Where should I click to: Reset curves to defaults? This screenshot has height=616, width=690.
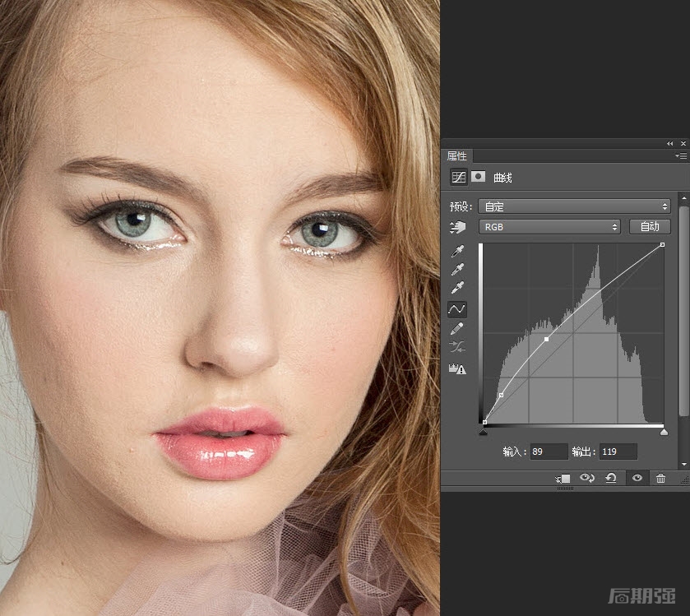611,478
